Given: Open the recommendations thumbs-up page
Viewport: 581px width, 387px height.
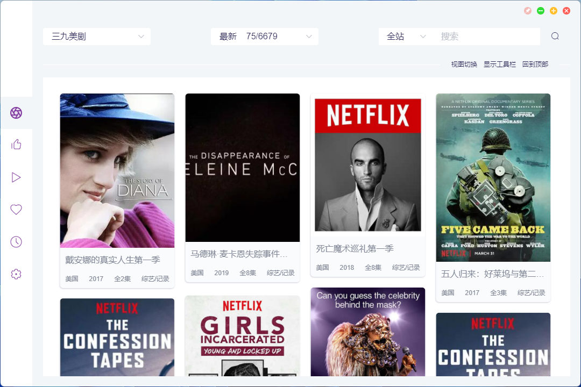Looking at the screenshot, I should click(x=16, y=145).
